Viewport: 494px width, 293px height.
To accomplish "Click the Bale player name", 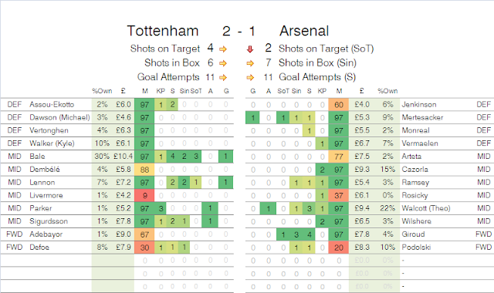I will (37, 157).
